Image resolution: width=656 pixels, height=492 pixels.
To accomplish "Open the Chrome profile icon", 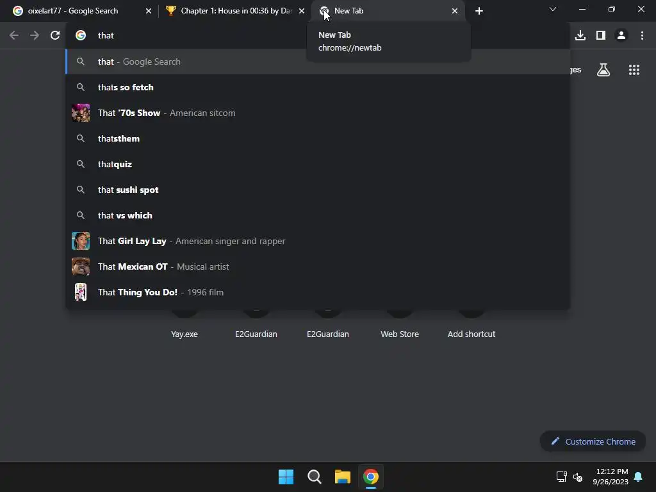I will (x=621, y=36).
